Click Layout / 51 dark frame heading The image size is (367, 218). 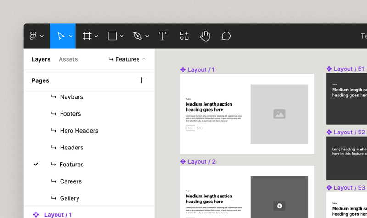pyautogui.click(x=349, y=92)
